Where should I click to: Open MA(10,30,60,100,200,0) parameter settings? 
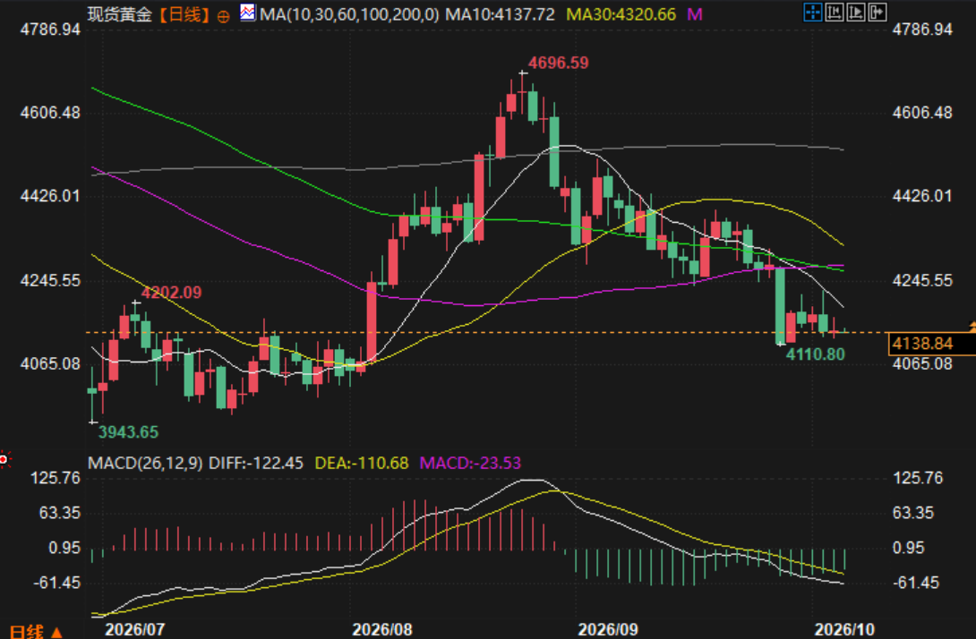tap(349, 14)
